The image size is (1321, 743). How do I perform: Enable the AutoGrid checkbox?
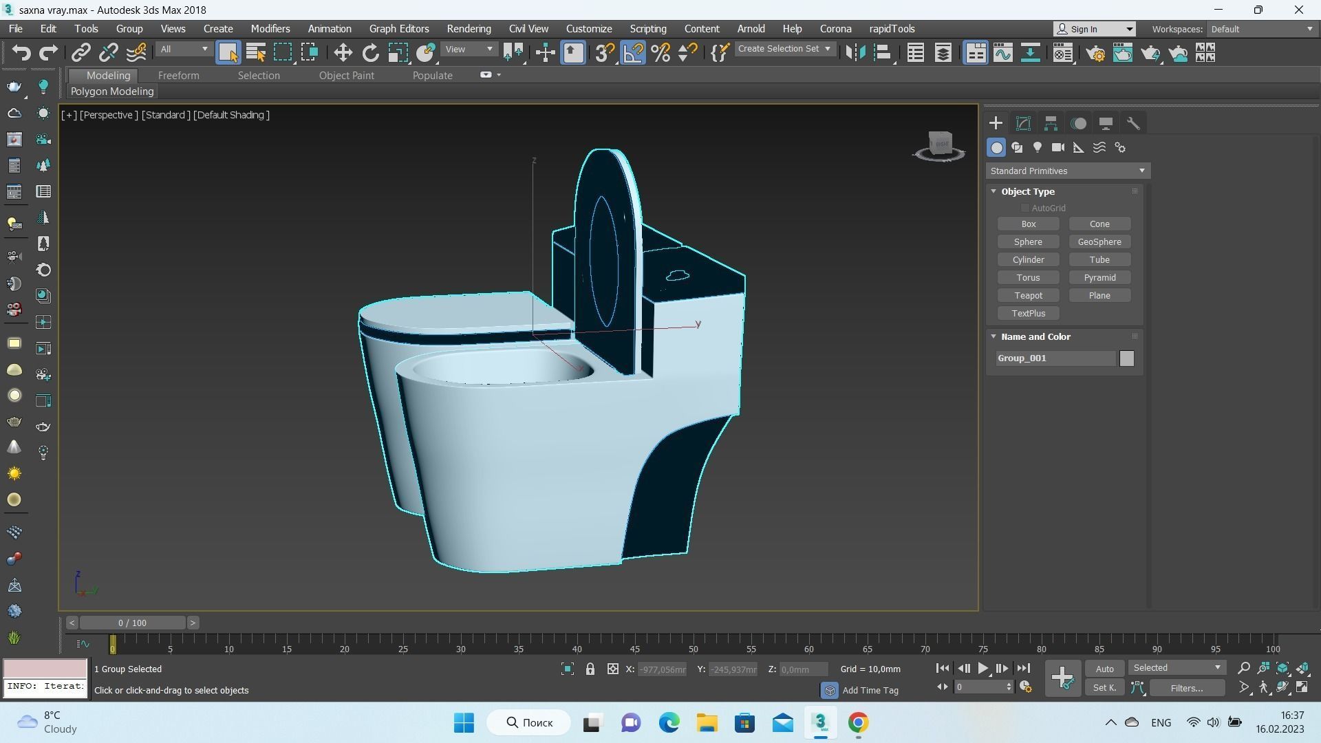[x=1024, y=208]
